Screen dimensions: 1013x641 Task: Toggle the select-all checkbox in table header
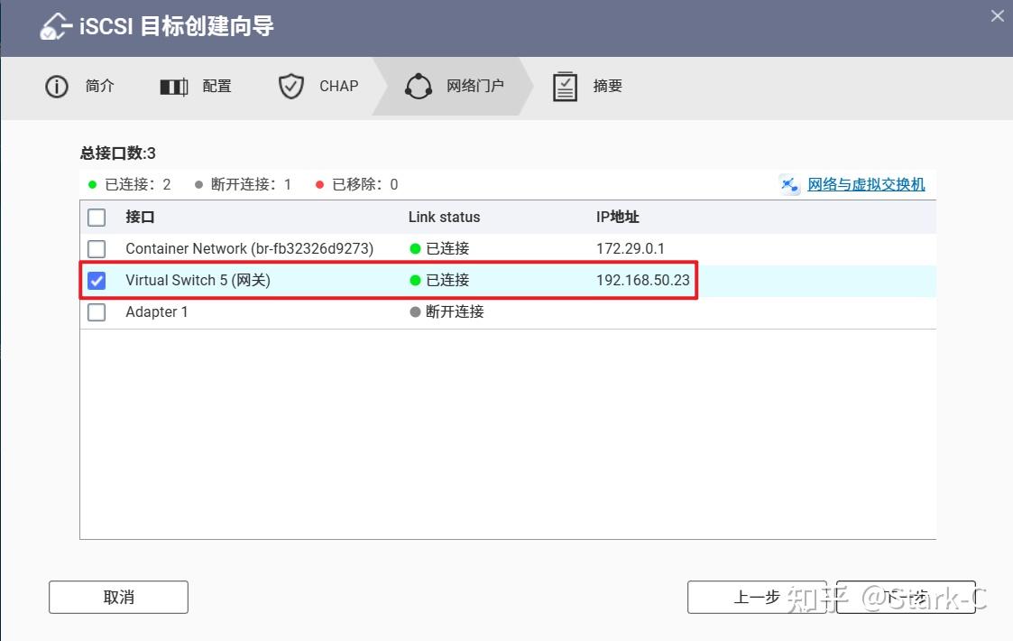pyautogui.click(x=97, y=217)
